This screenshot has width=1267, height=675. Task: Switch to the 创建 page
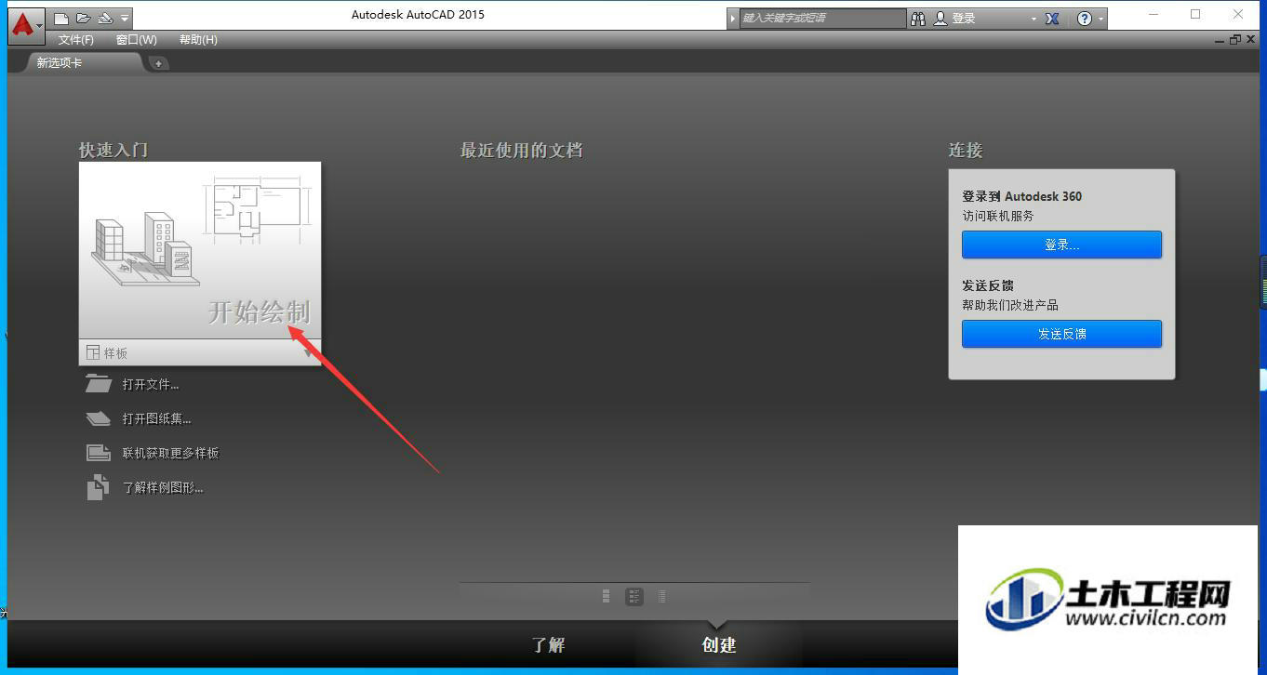click(719, 644)
